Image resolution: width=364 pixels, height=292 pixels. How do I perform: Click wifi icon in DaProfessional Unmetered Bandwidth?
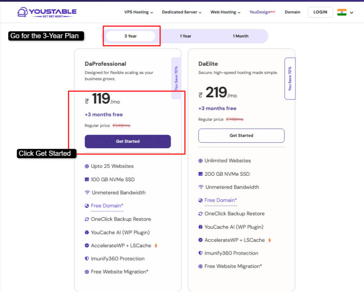pyautogui.click(x=87, y=193)
